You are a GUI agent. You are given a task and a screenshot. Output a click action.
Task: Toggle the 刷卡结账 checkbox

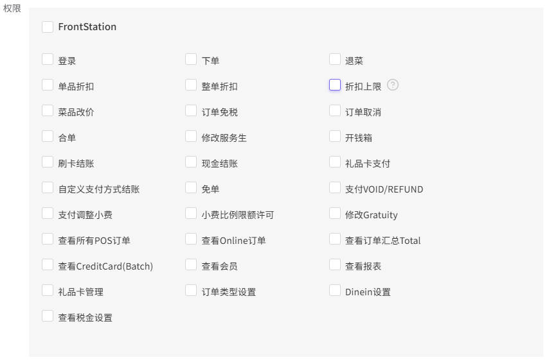(x=48, y=162)
